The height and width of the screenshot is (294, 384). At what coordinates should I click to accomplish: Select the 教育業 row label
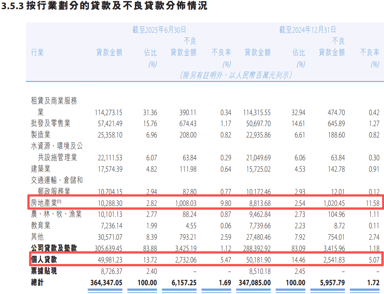[41, 226]
